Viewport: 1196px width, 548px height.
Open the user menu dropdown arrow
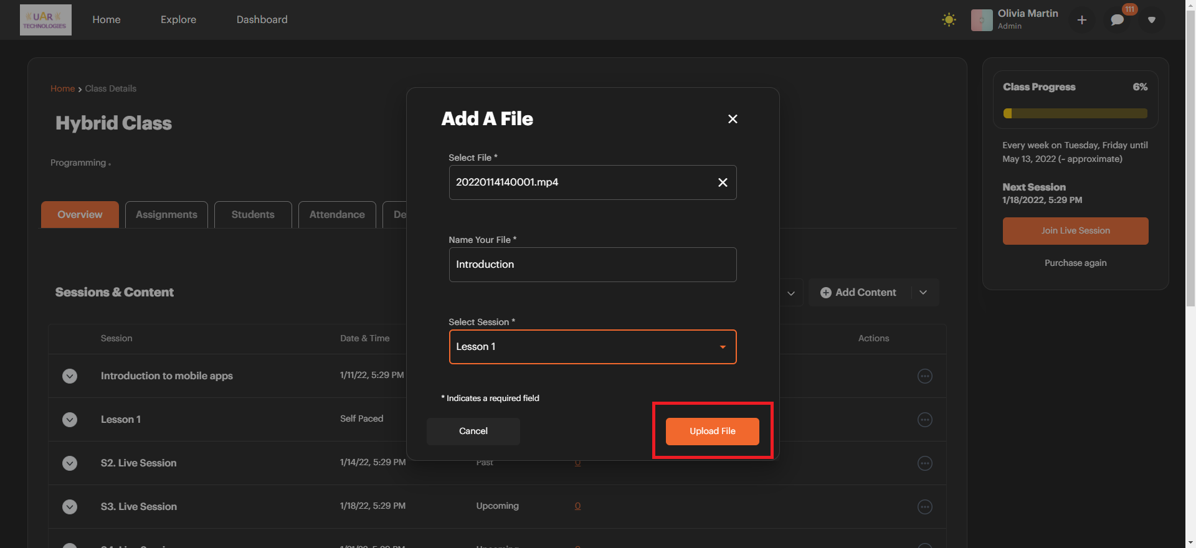[1152, 20]
